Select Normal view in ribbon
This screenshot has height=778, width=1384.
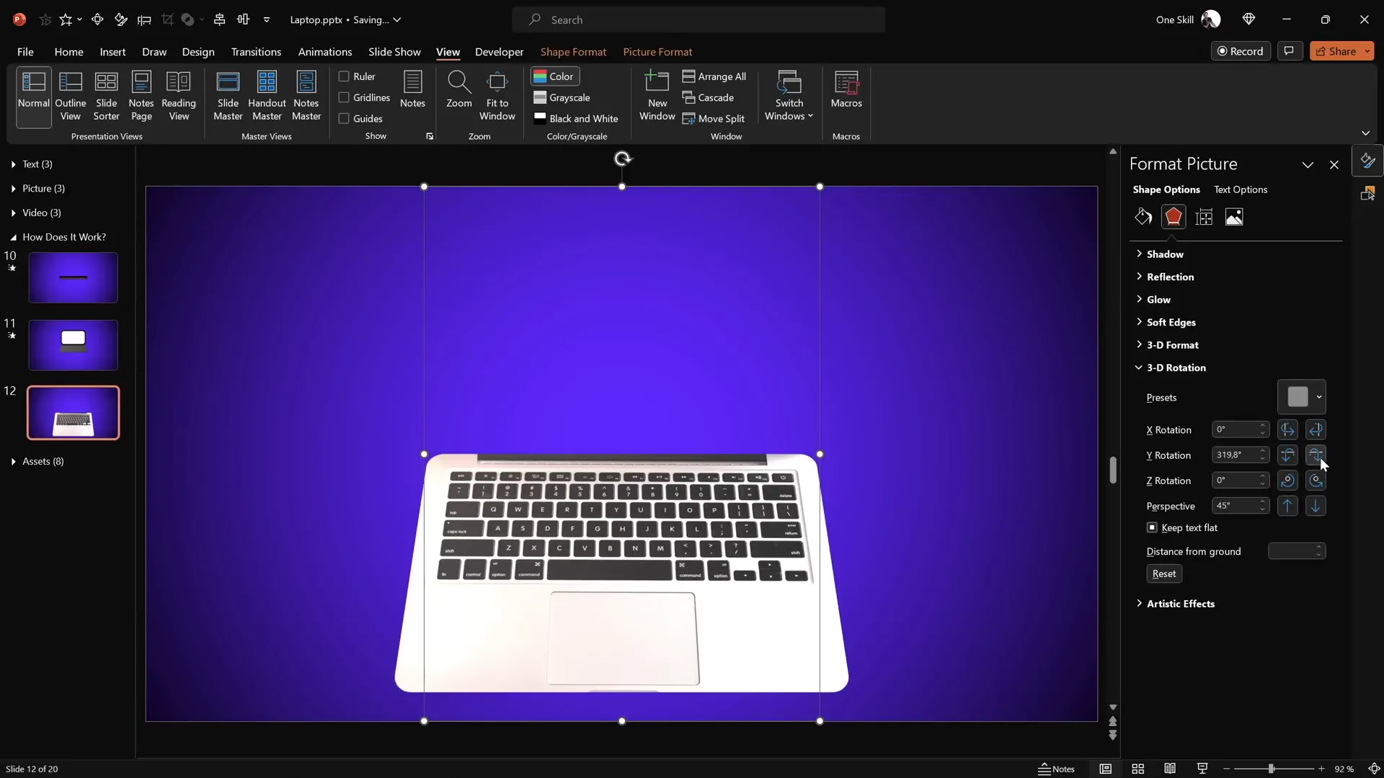[34, 96]
